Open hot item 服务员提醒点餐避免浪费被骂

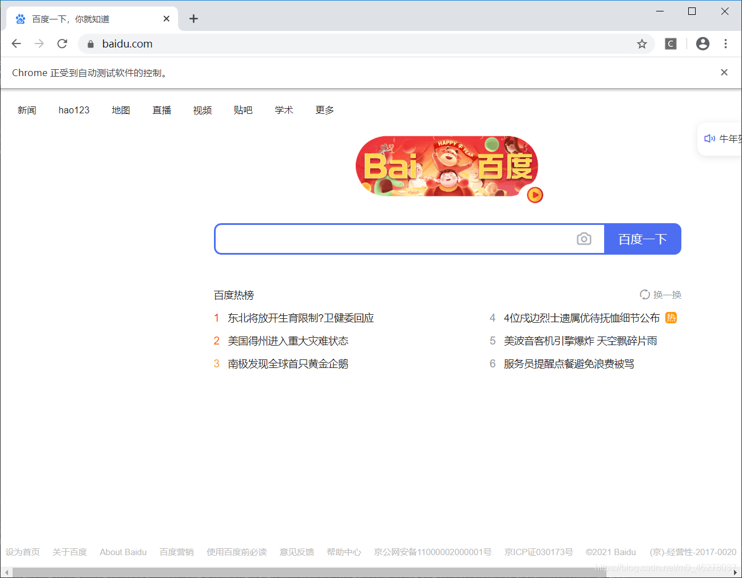(x=569, y=363)
